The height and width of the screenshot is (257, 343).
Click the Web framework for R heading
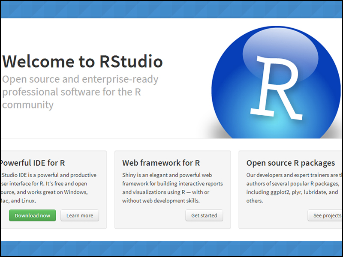161,163
